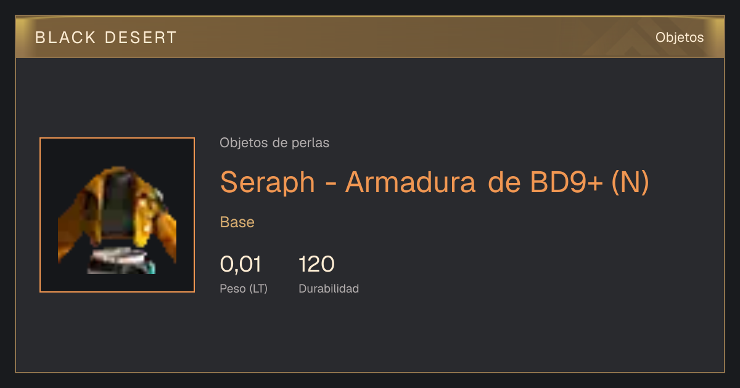The image size is (740, 388).
Task: Click the (N) suffix in the title
Action: tap(630, 182)
